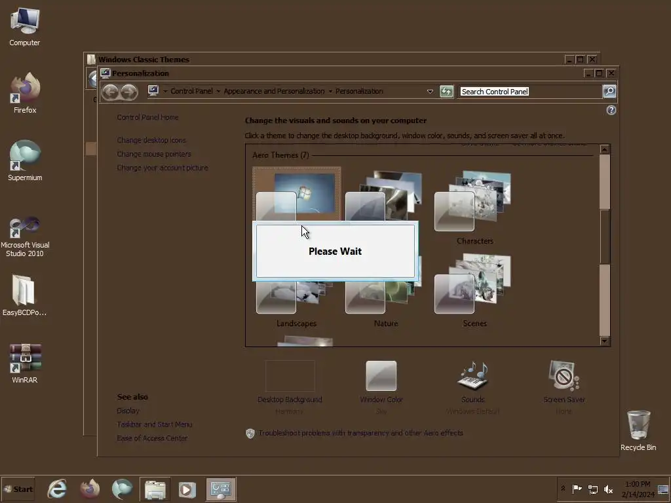Screen dimensions: 671x503
Task: Open Troubleshoot problems with transparency link
Action: click(x=360, y=433)
